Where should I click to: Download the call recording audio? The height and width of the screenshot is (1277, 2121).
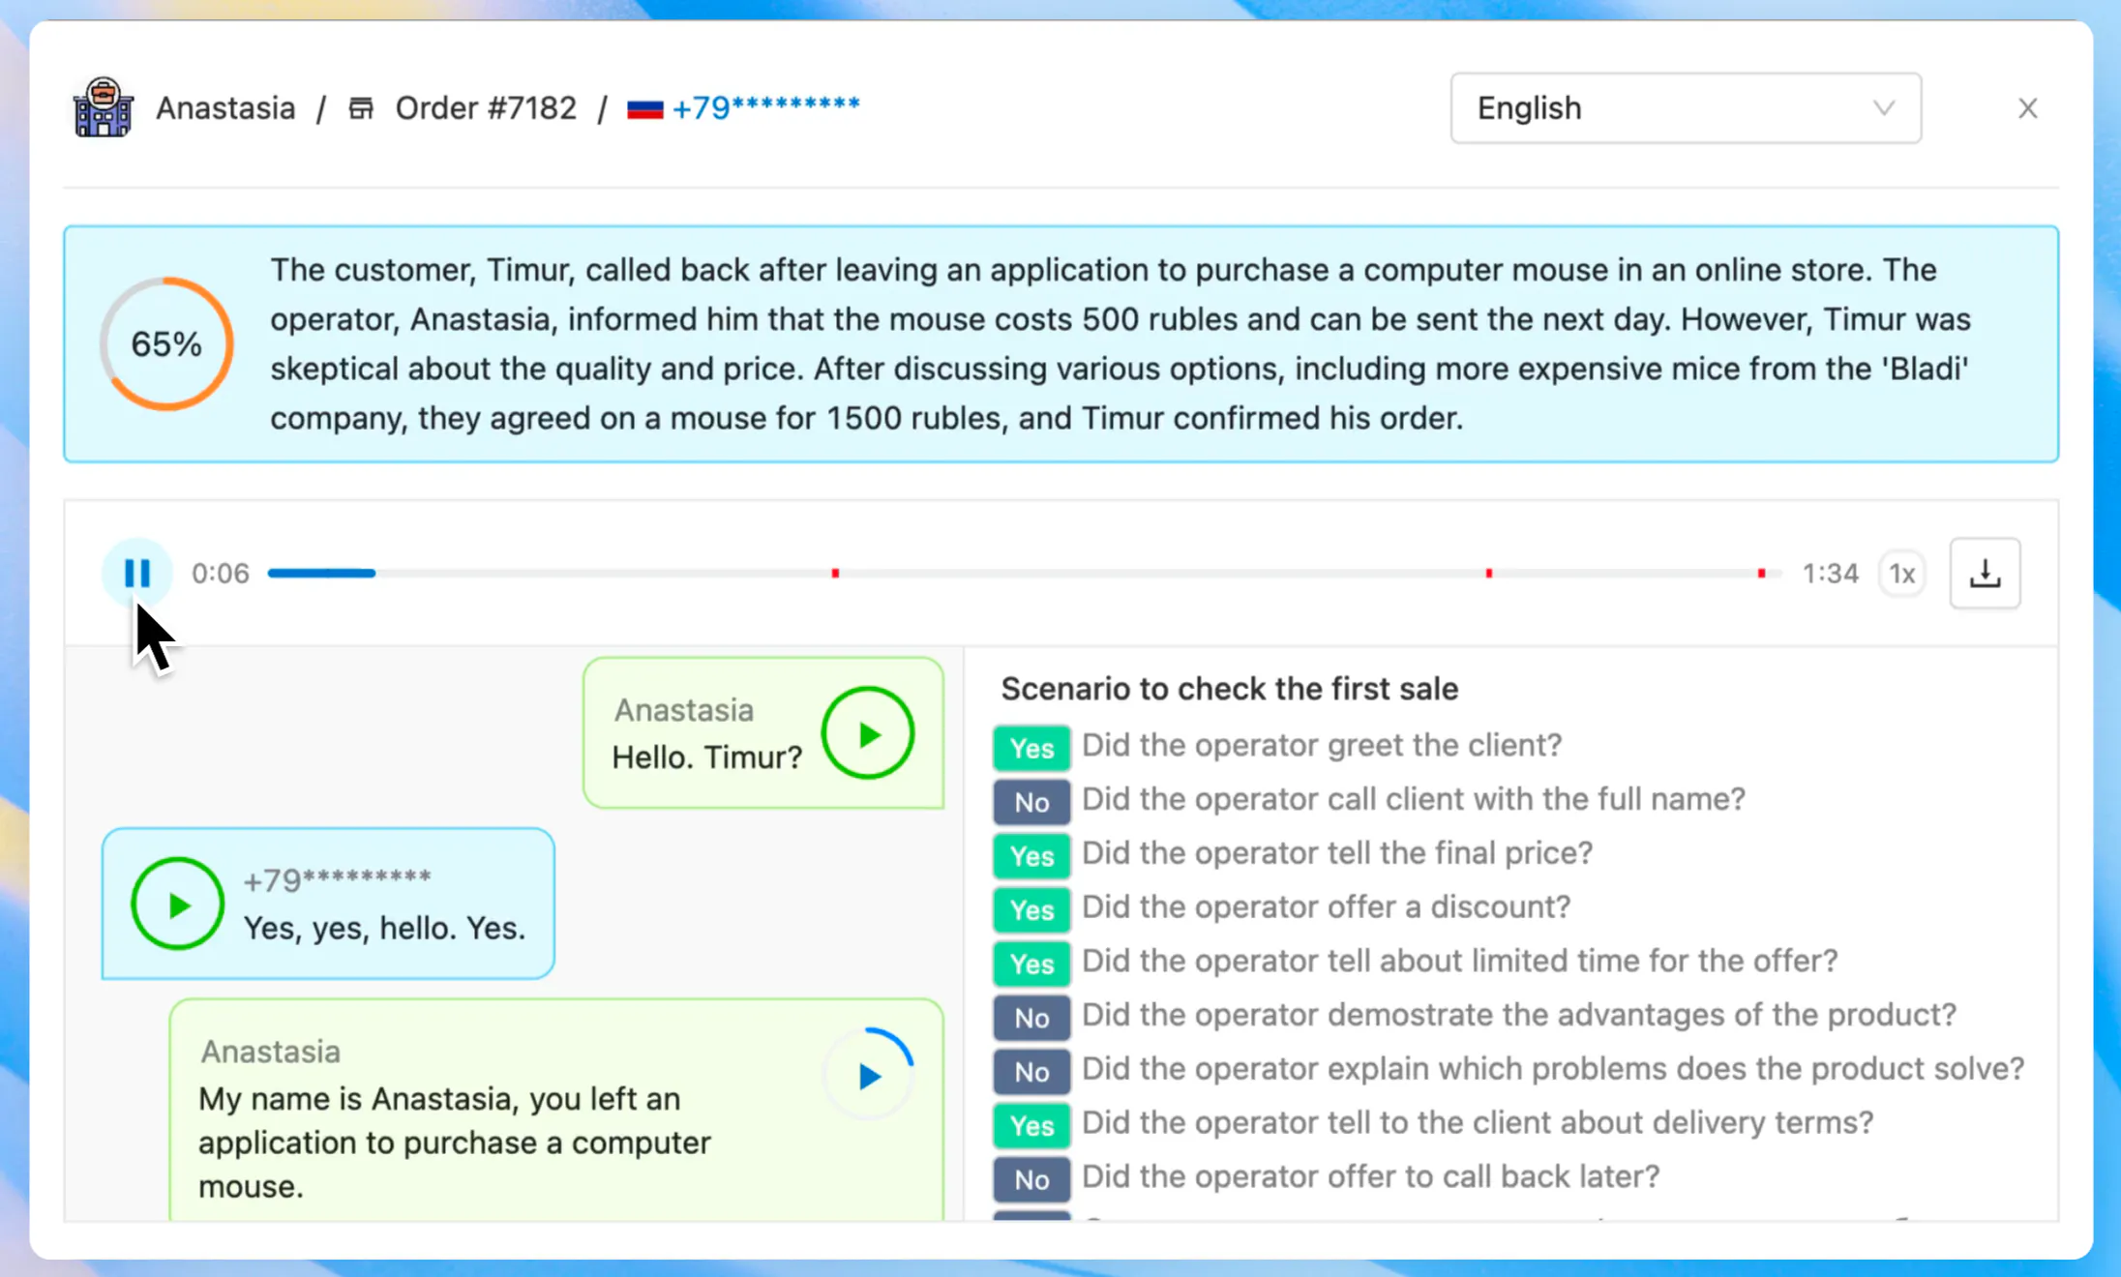tap(1985, 573)
